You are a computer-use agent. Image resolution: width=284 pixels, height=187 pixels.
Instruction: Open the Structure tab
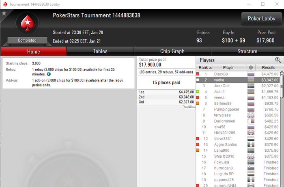pyautogui.click(x=247, y=52)
